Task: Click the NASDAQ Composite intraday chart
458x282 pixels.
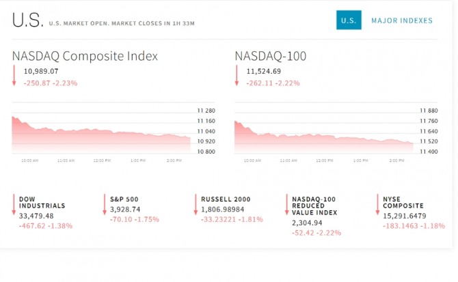Action: (100, 134)
